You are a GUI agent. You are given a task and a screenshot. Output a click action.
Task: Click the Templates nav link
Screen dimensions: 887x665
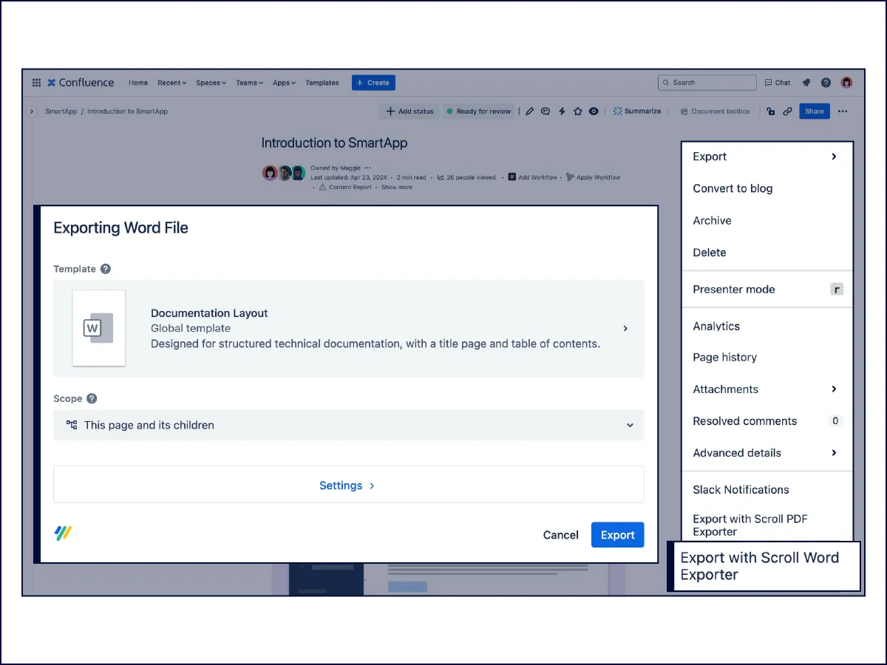(x=322, y=83)
